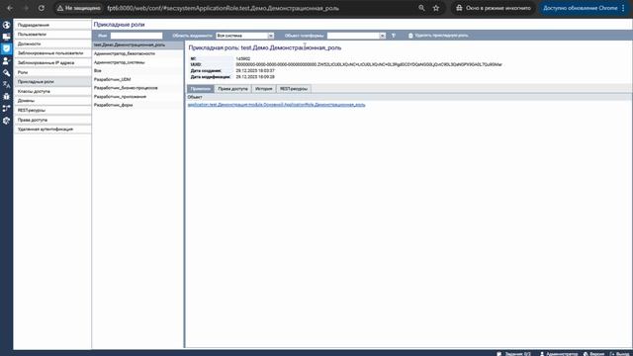This screenshot has height=356, width=633.
Task: Select Все role in list
Action: pos(137,70)
